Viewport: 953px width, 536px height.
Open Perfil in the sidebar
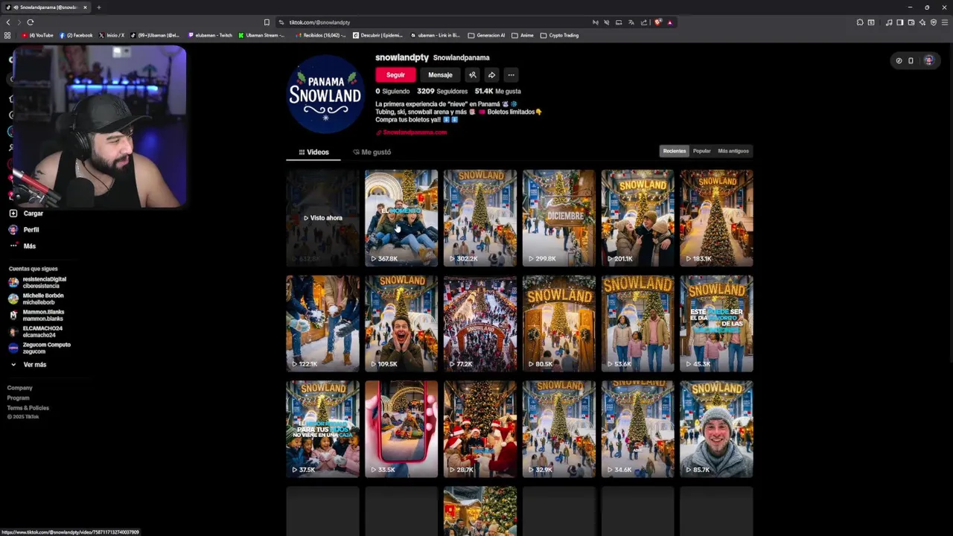(24, 230)
